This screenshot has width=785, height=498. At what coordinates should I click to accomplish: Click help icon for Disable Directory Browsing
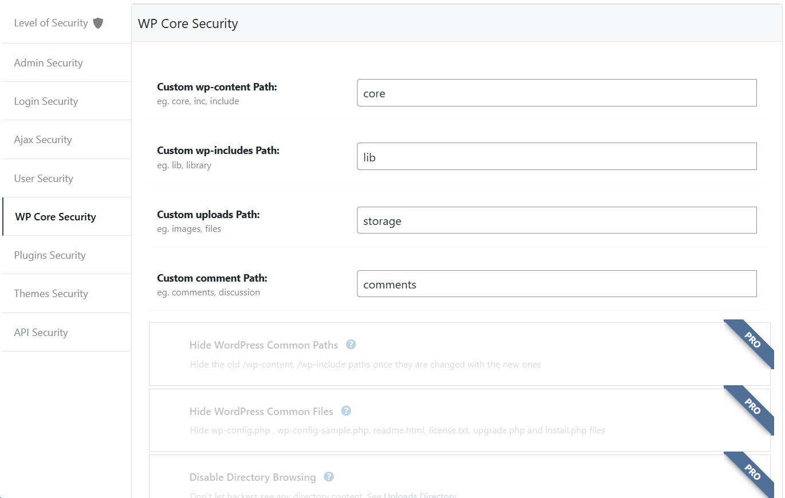click(x=329, y=477)
